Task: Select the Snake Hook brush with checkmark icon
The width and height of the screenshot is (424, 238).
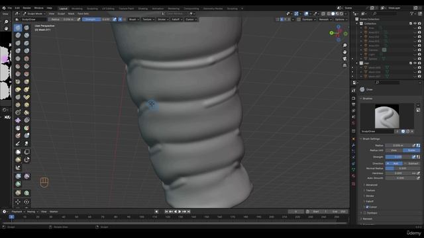Action: [26, 97]
